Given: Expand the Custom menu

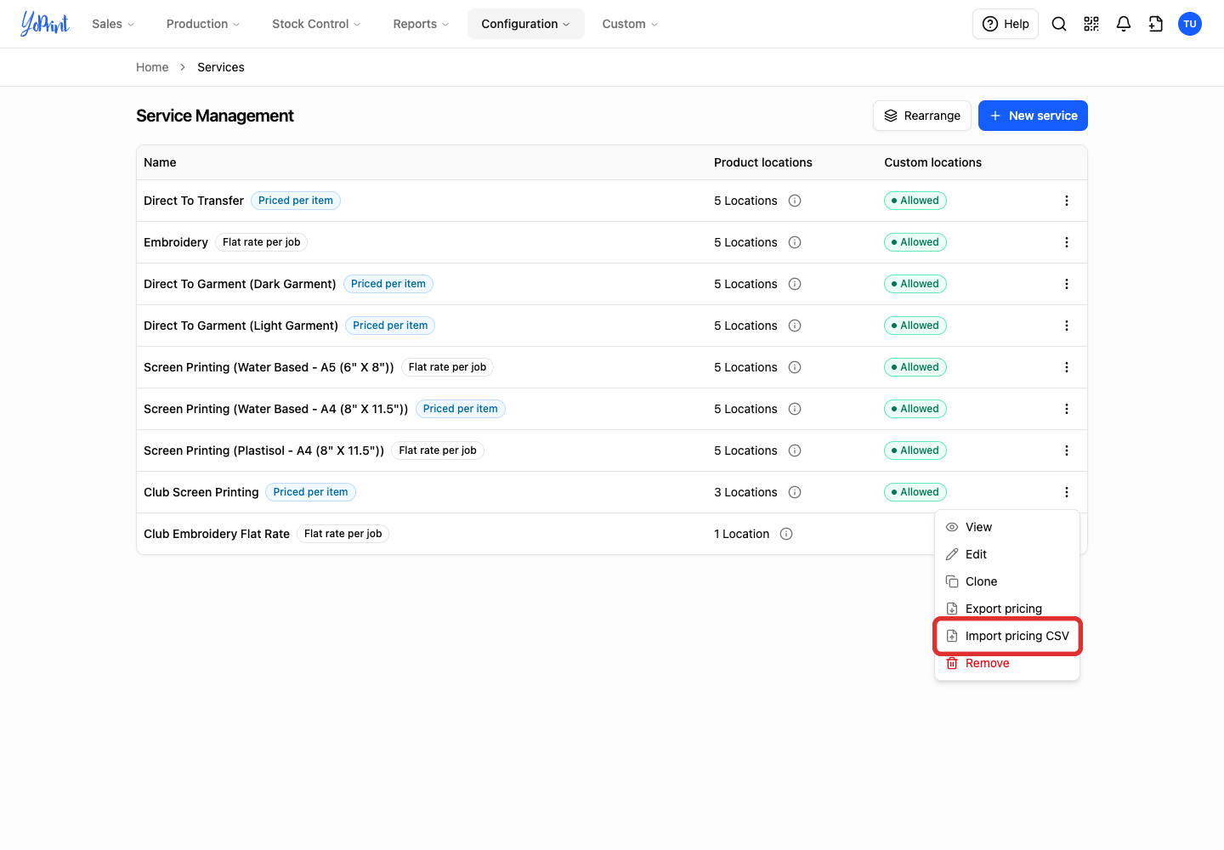Looking at the screenshot, I should coord(630,24).
